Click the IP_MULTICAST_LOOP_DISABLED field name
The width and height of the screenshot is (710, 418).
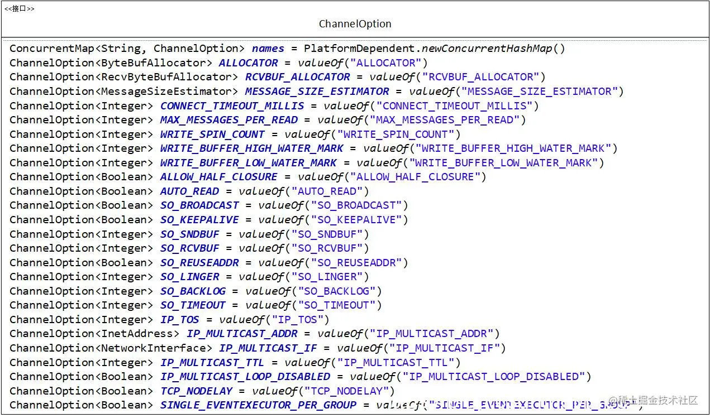click(x=245, y=376)
